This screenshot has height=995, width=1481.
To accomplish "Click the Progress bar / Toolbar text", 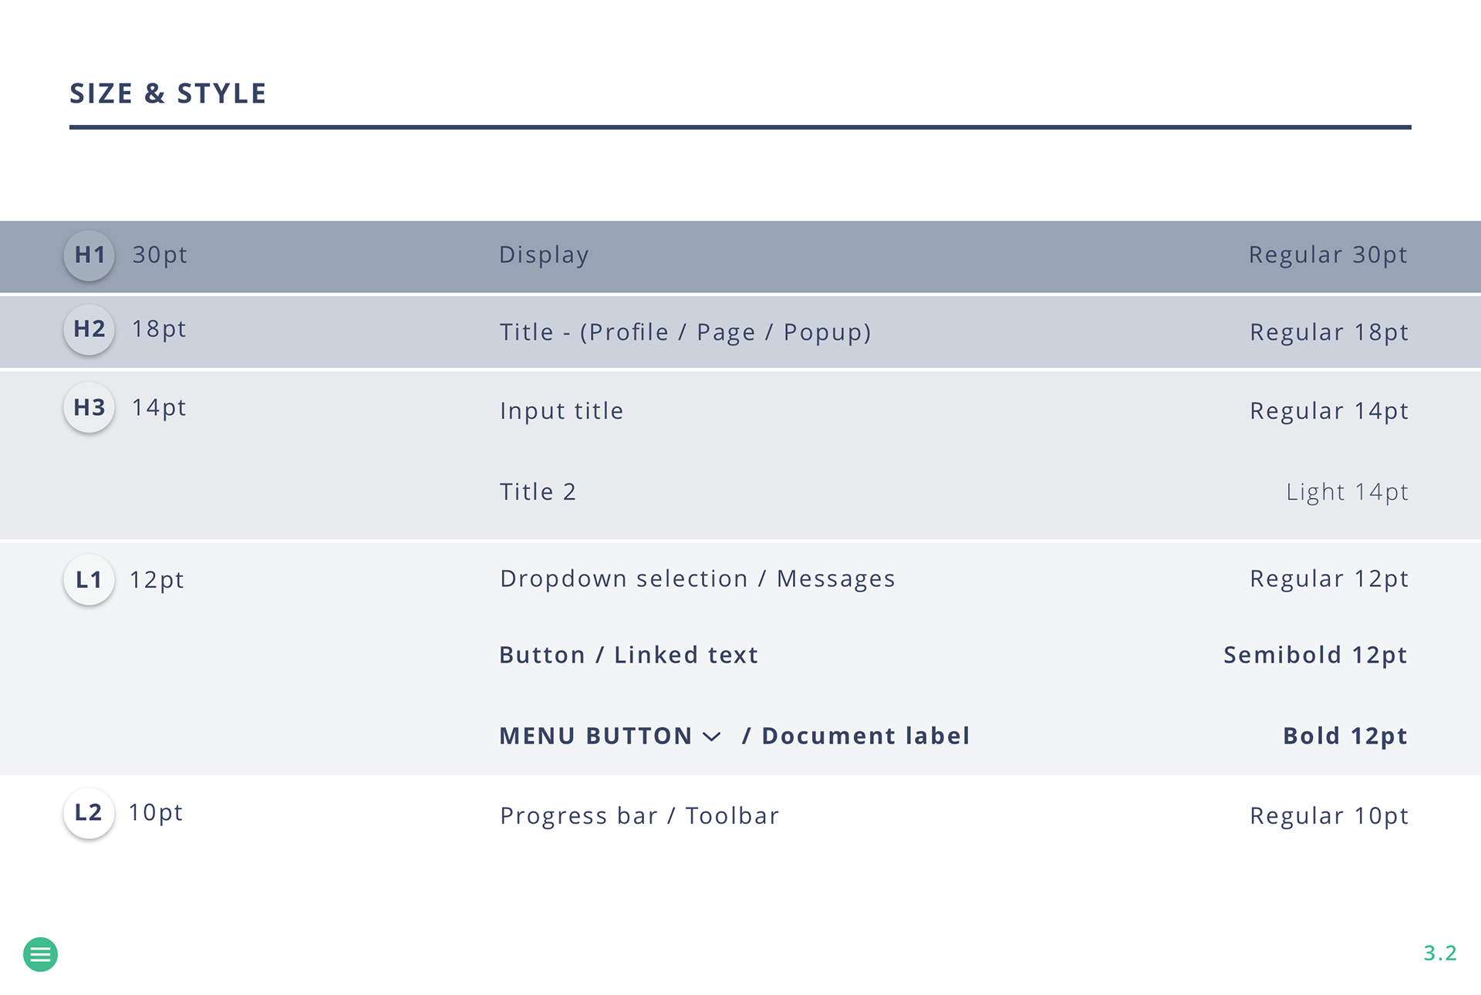I will (639, 815).
